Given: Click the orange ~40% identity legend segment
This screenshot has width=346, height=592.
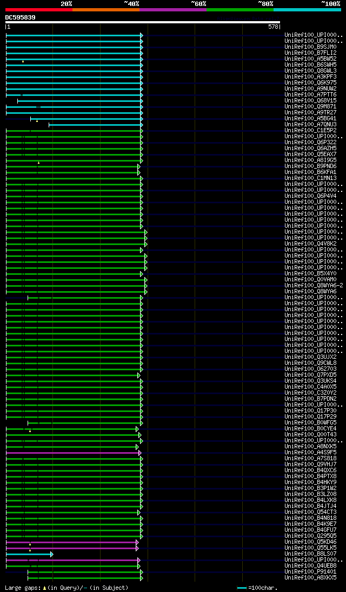Looking at the screenshot, I should (x=106, y=9).
